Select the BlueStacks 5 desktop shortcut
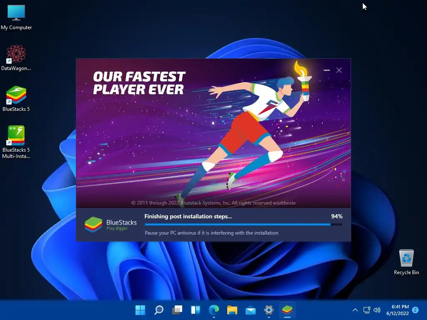 click(16, 98)
